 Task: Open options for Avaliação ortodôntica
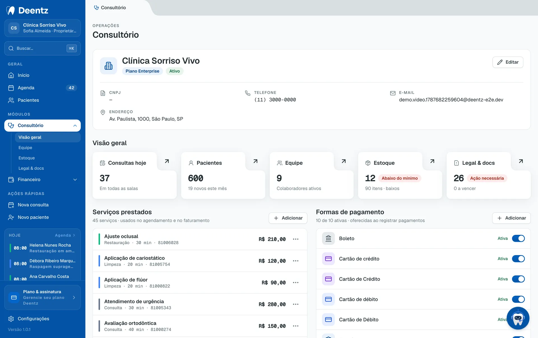pos(296,326)
